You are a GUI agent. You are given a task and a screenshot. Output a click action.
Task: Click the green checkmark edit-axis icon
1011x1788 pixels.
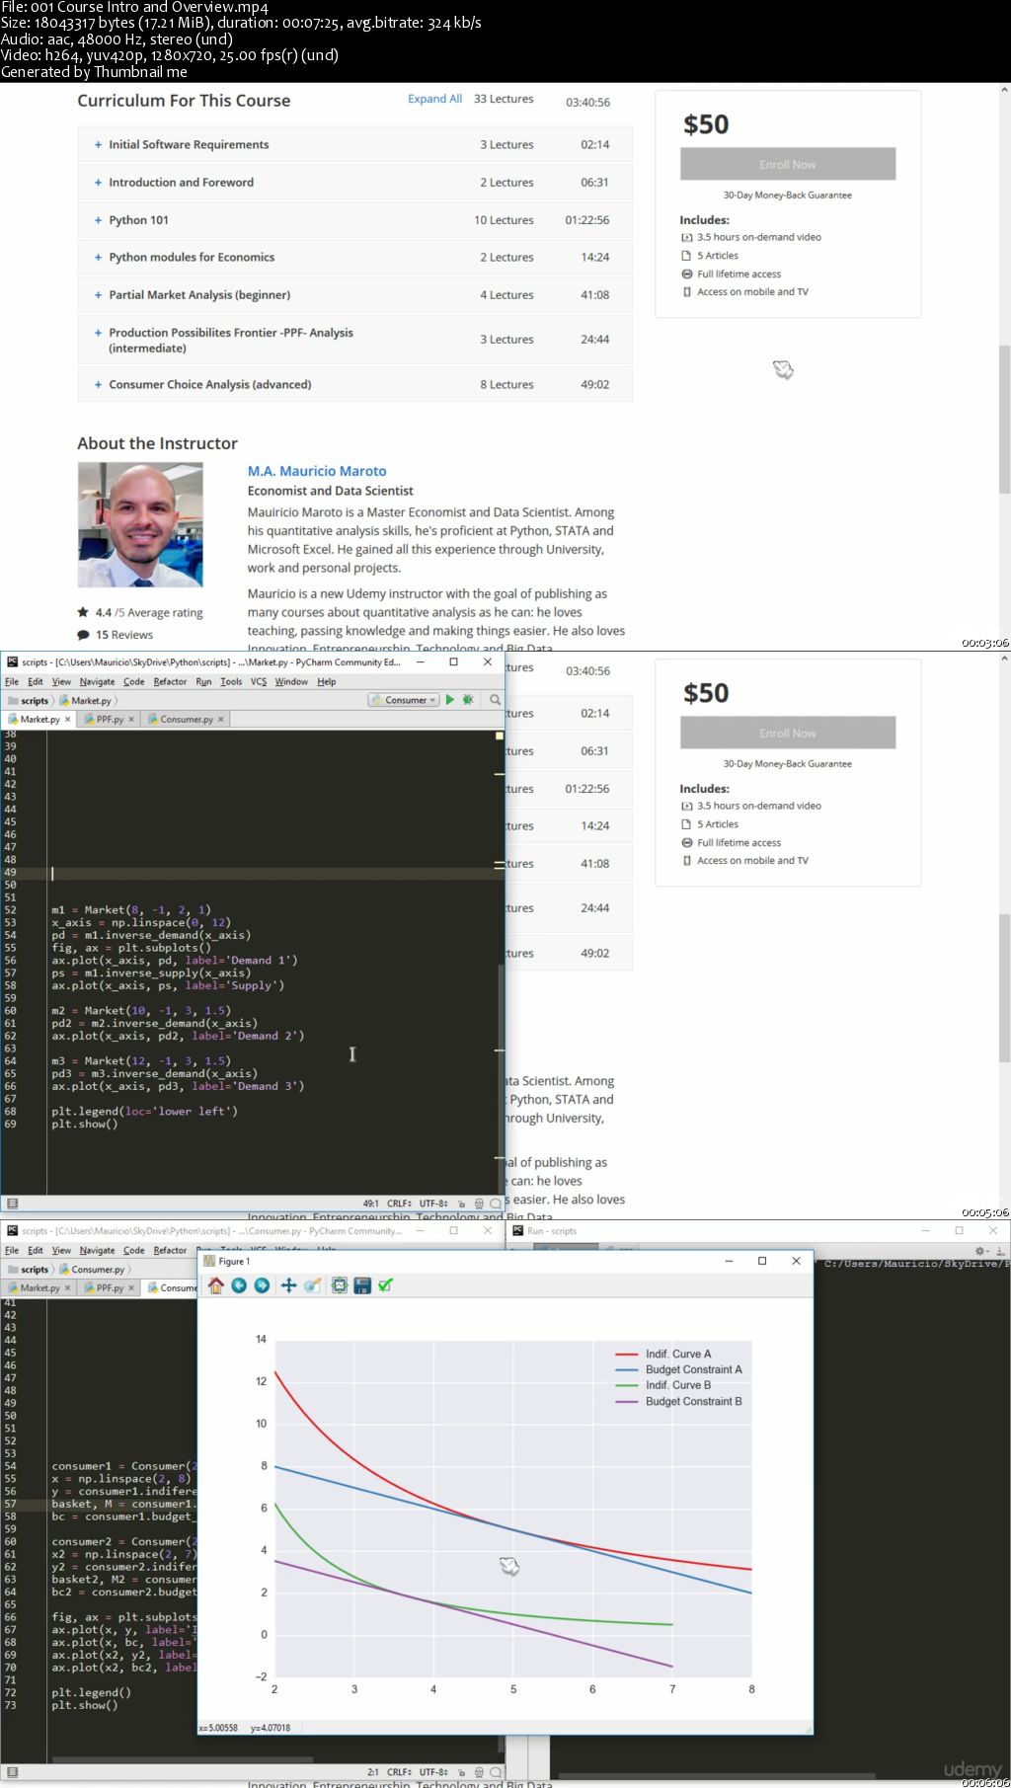tap(386, 1284)
